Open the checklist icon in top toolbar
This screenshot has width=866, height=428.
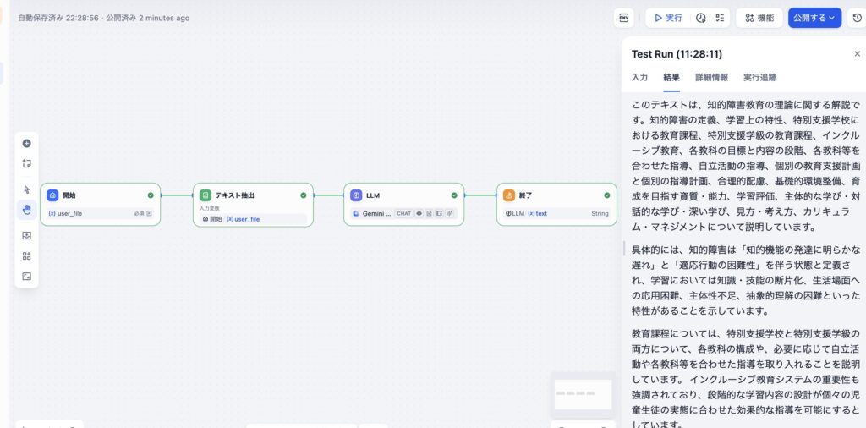click(719, 18)
